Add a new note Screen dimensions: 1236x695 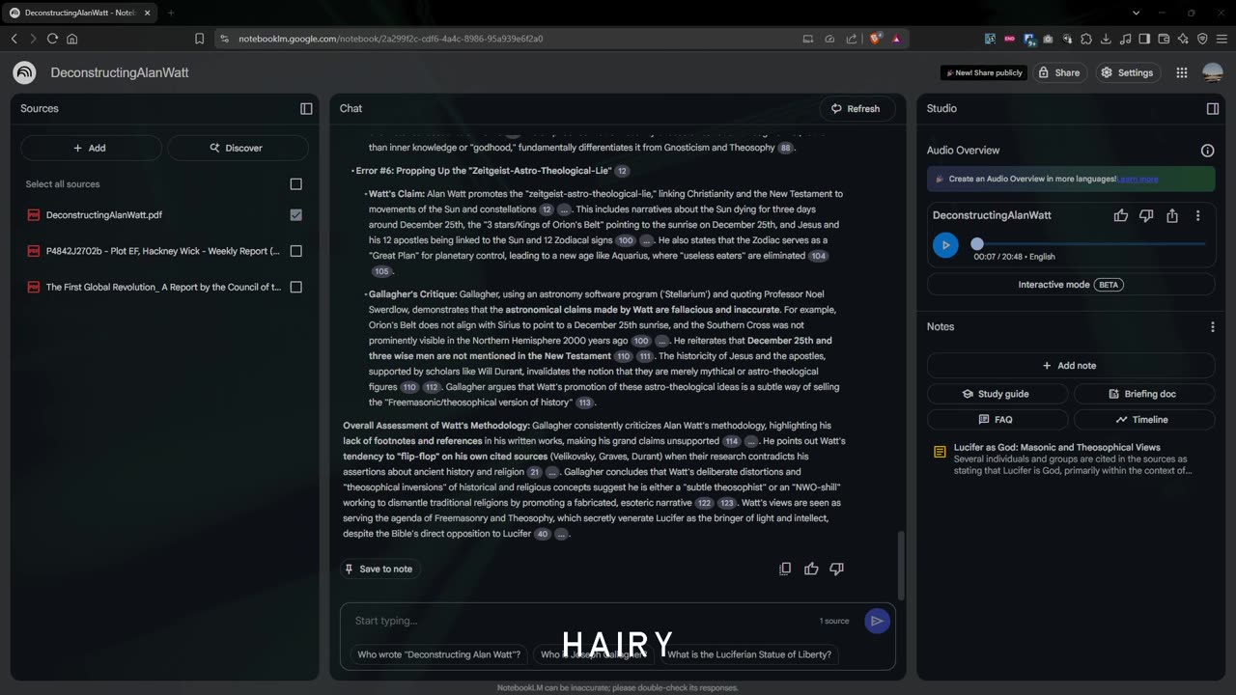[x=1071, y=366]
